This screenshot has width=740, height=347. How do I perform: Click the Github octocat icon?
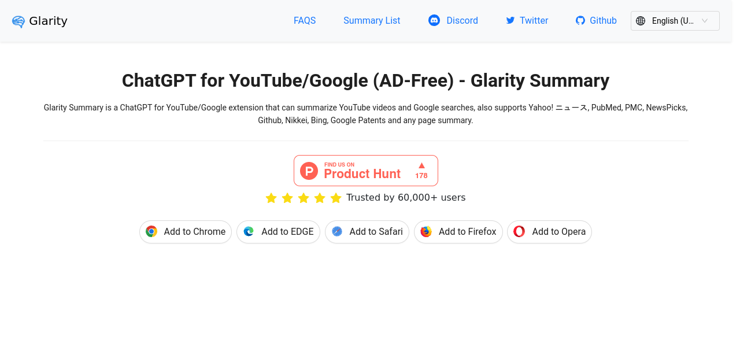coord(580,20)
